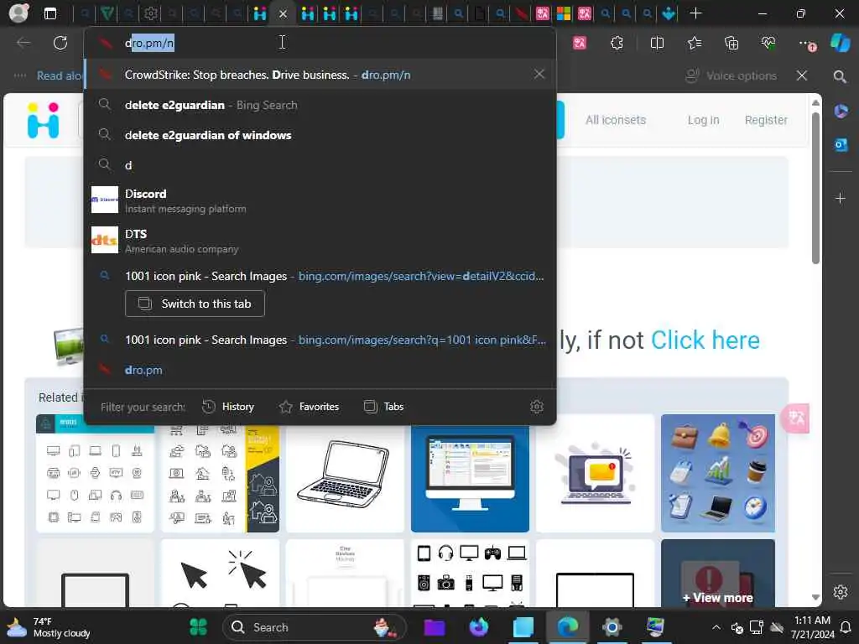859x644 pixels.
Task: Open the sidebar search magnifier icon
Action: tap(840, 76)
